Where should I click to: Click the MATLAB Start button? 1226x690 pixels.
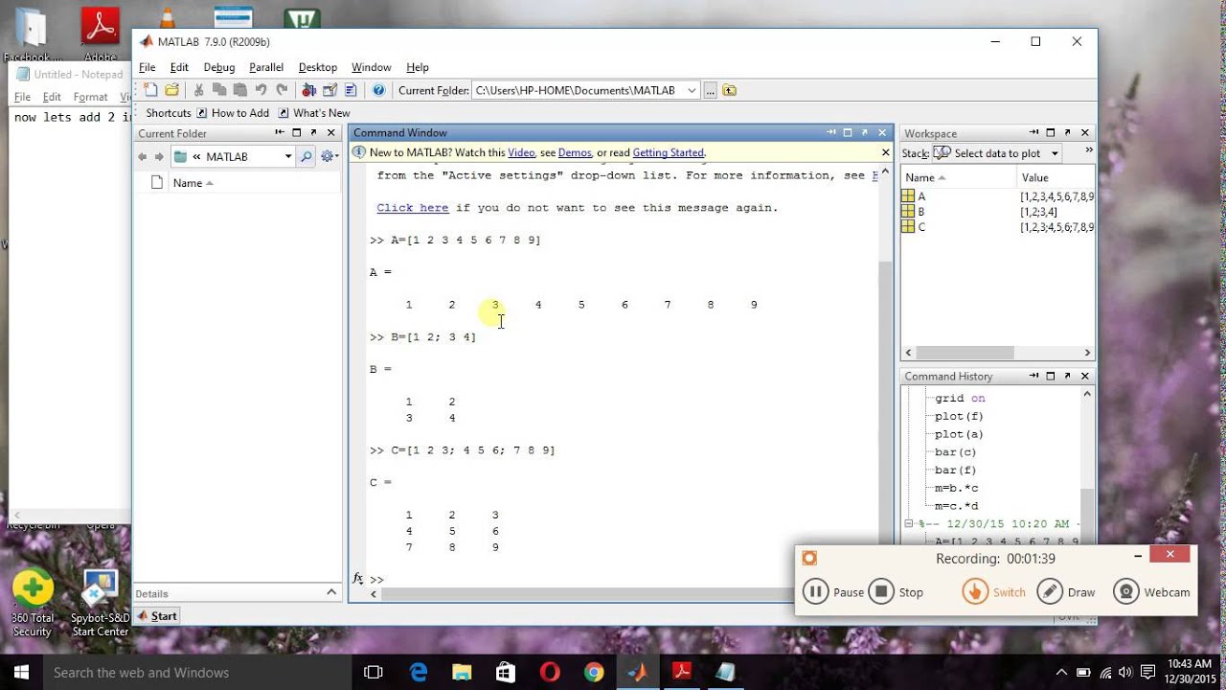[x=156, y=616]
